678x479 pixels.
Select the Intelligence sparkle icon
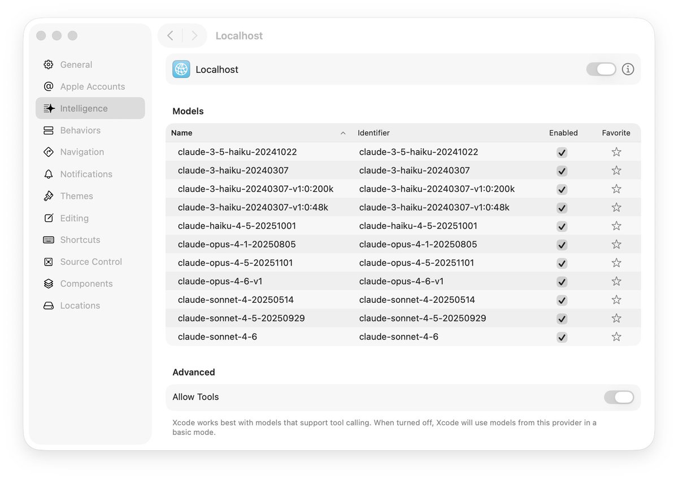point(49,108)
